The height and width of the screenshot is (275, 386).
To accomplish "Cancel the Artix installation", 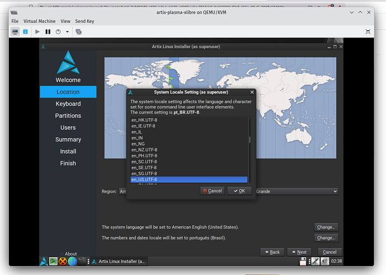I will tap(329, 252).
